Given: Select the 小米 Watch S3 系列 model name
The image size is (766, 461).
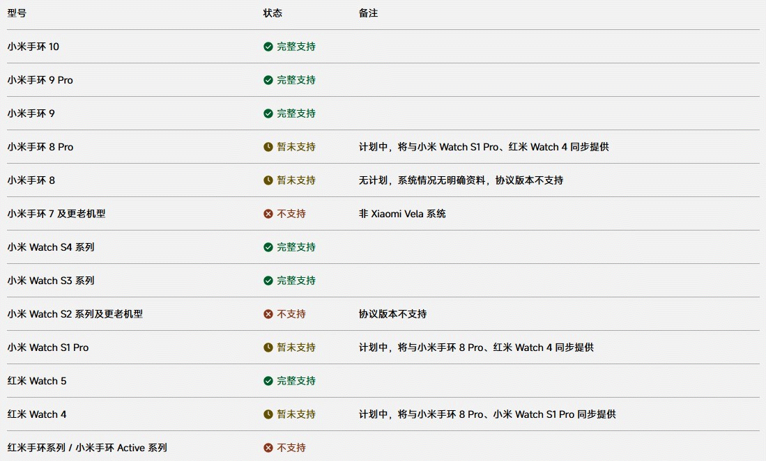Looking at the screenshot, I should (51, 281).
